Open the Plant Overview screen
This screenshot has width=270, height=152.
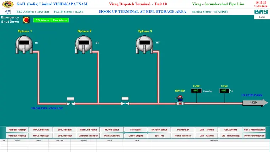pyautogui.click(x=112, y=136)
